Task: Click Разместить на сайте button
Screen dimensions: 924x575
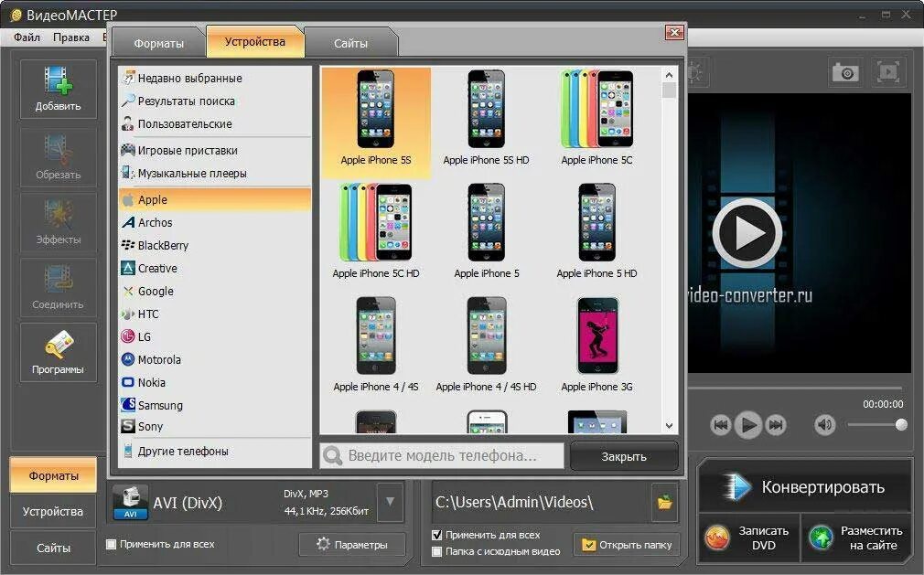Action: pyautogui.click(x=856, y=538)
